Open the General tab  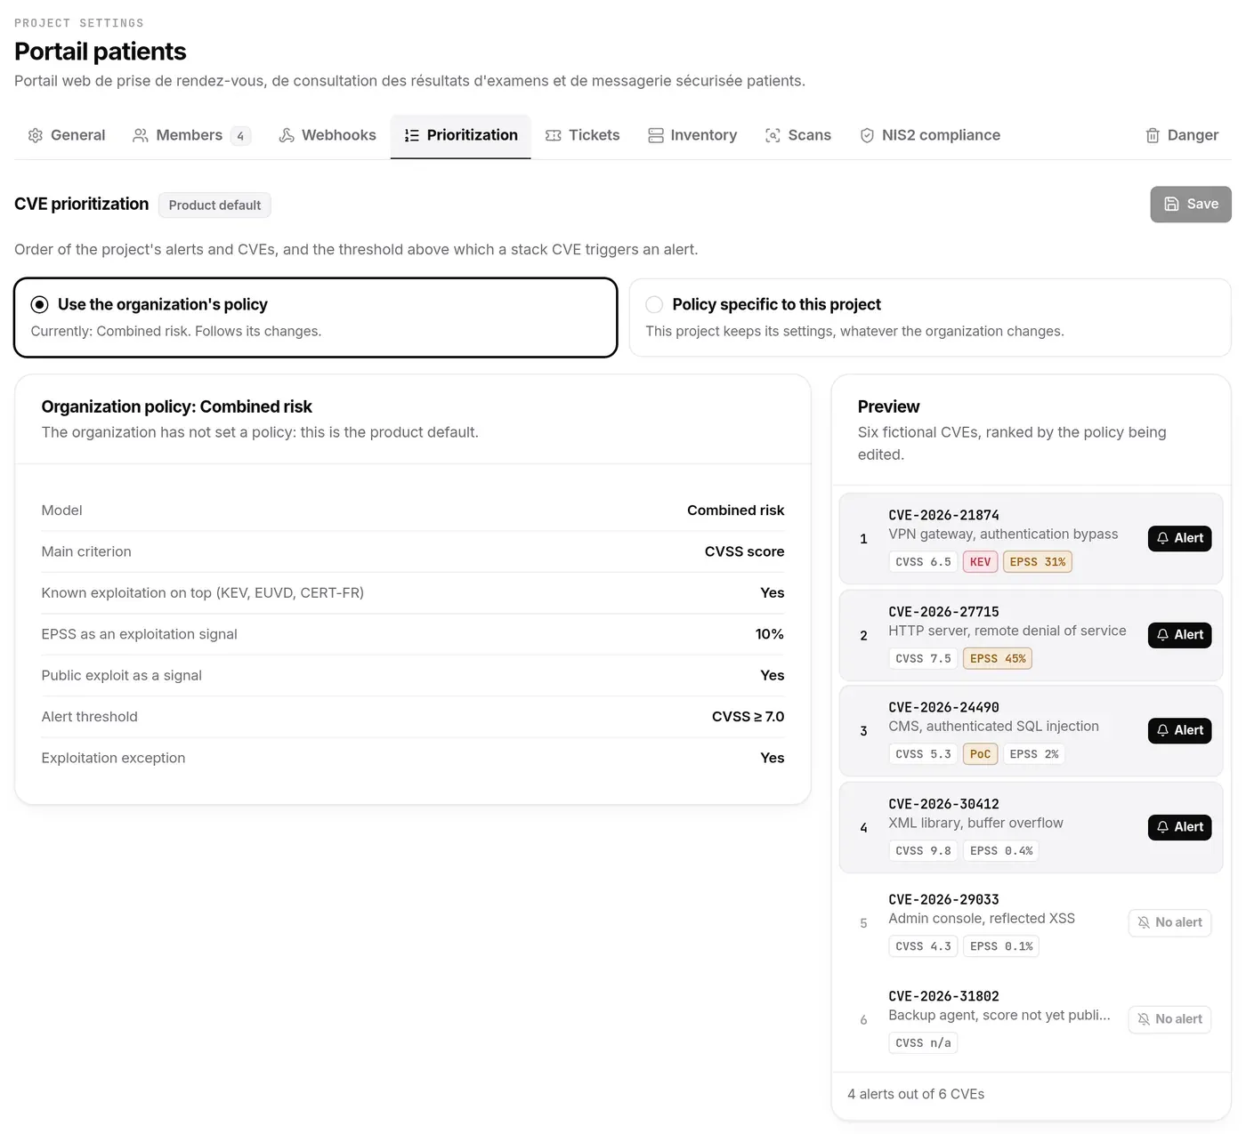(67, 135)
